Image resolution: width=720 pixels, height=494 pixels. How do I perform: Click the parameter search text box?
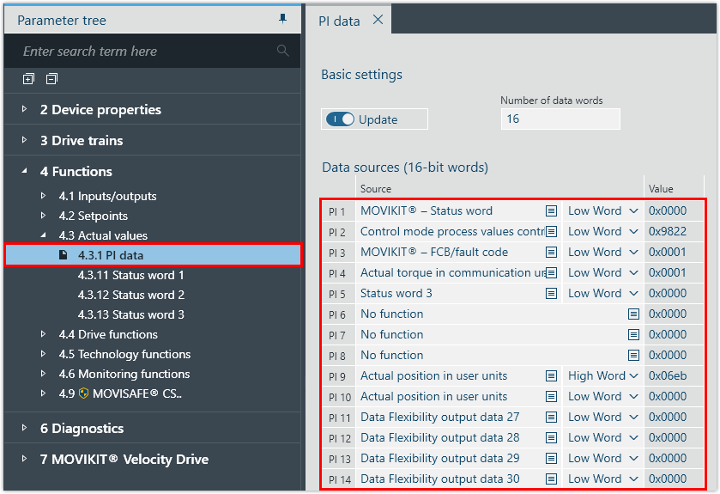coord(146,52)
